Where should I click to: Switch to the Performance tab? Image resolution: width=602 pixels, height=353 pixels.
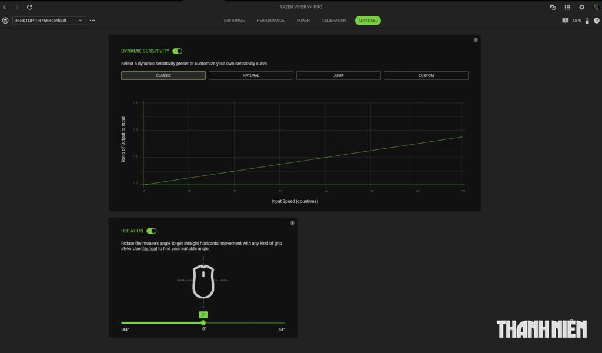[270, 20]
